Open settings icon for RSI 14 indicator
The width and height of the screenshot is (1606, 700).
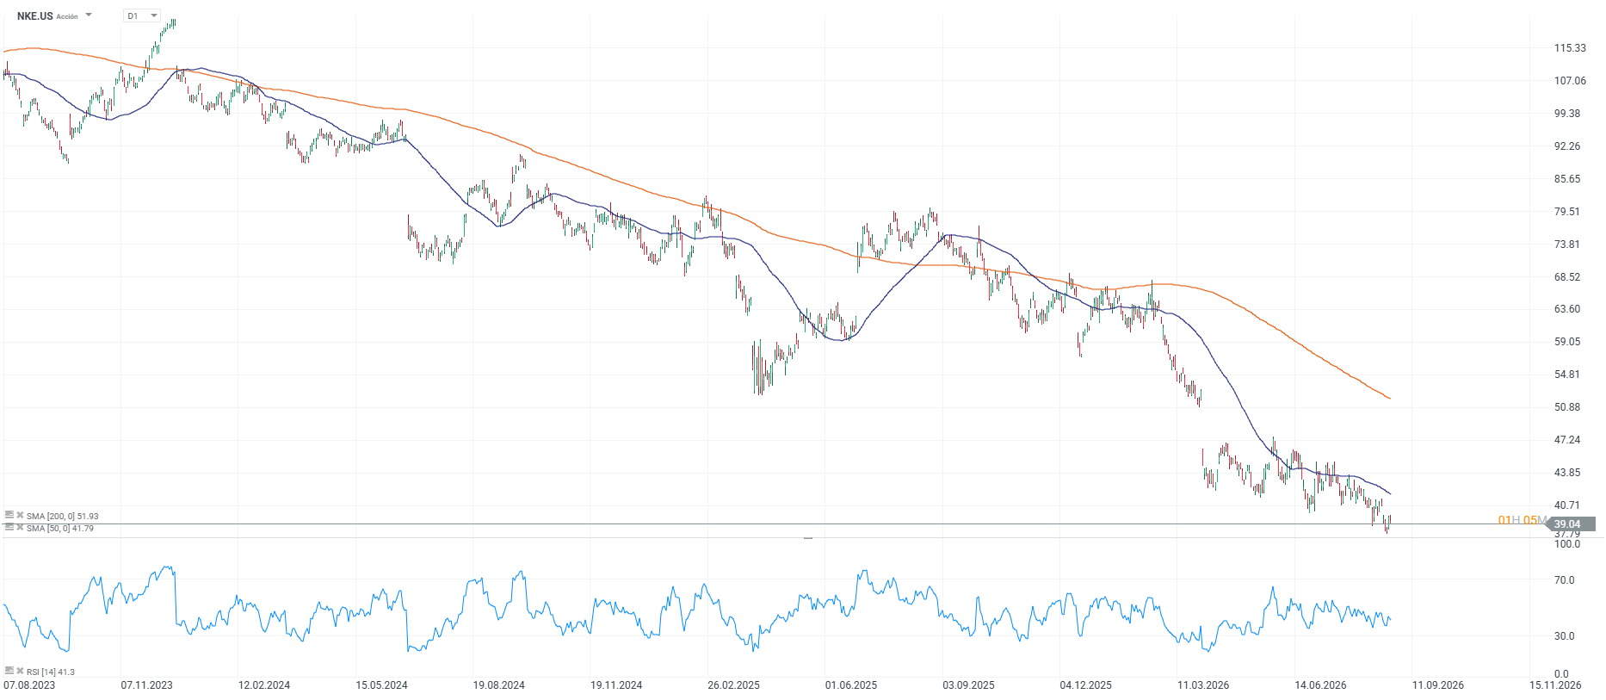coord(9,671)
